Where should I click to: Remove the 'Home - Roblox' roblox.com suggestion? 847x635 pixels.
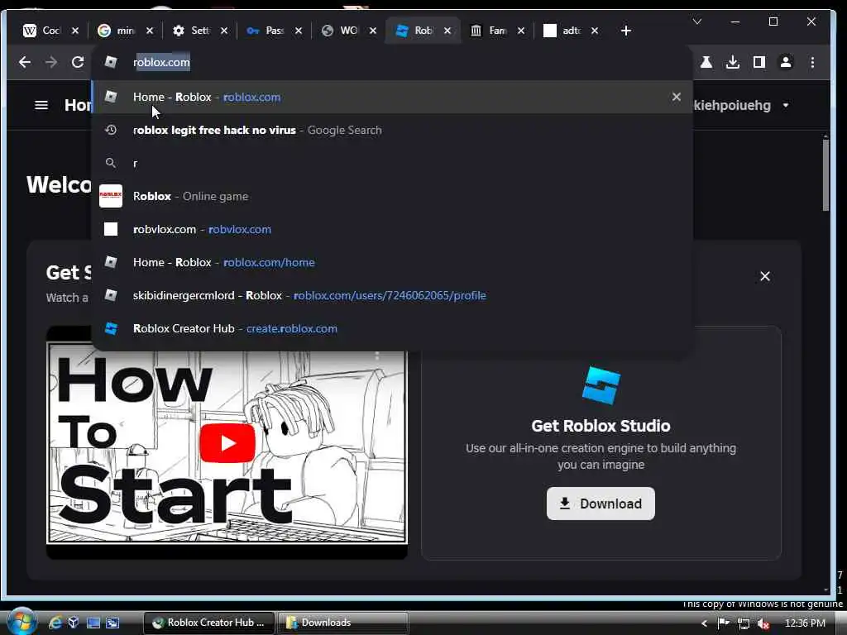[x=677, y=97]
